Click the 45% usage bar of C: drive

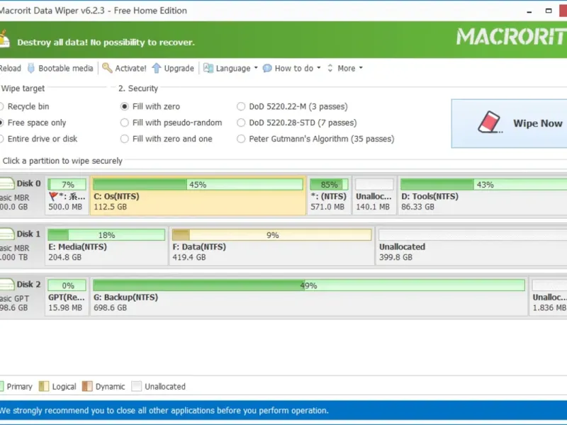point(198,184)
